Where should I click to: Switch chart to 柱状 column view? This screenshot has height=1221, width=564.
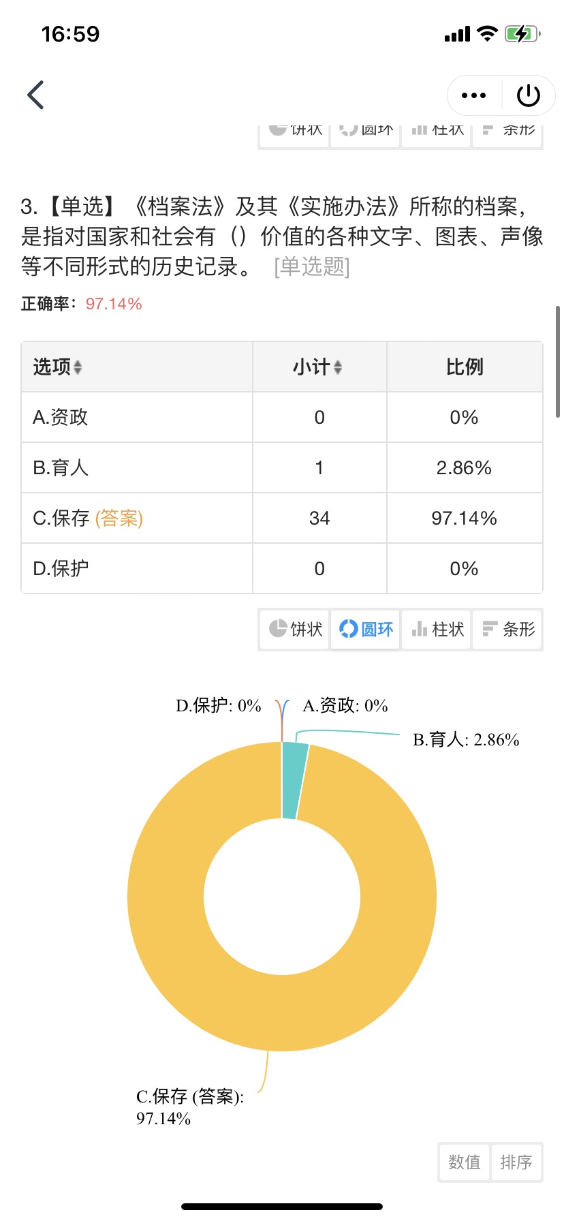point(437,629)
